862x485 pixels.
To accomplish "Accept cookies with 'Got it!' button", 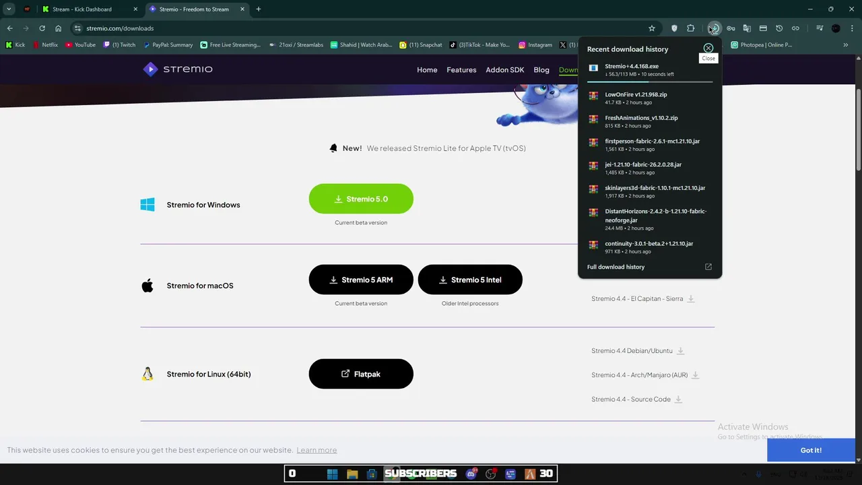I will (811, 450).
